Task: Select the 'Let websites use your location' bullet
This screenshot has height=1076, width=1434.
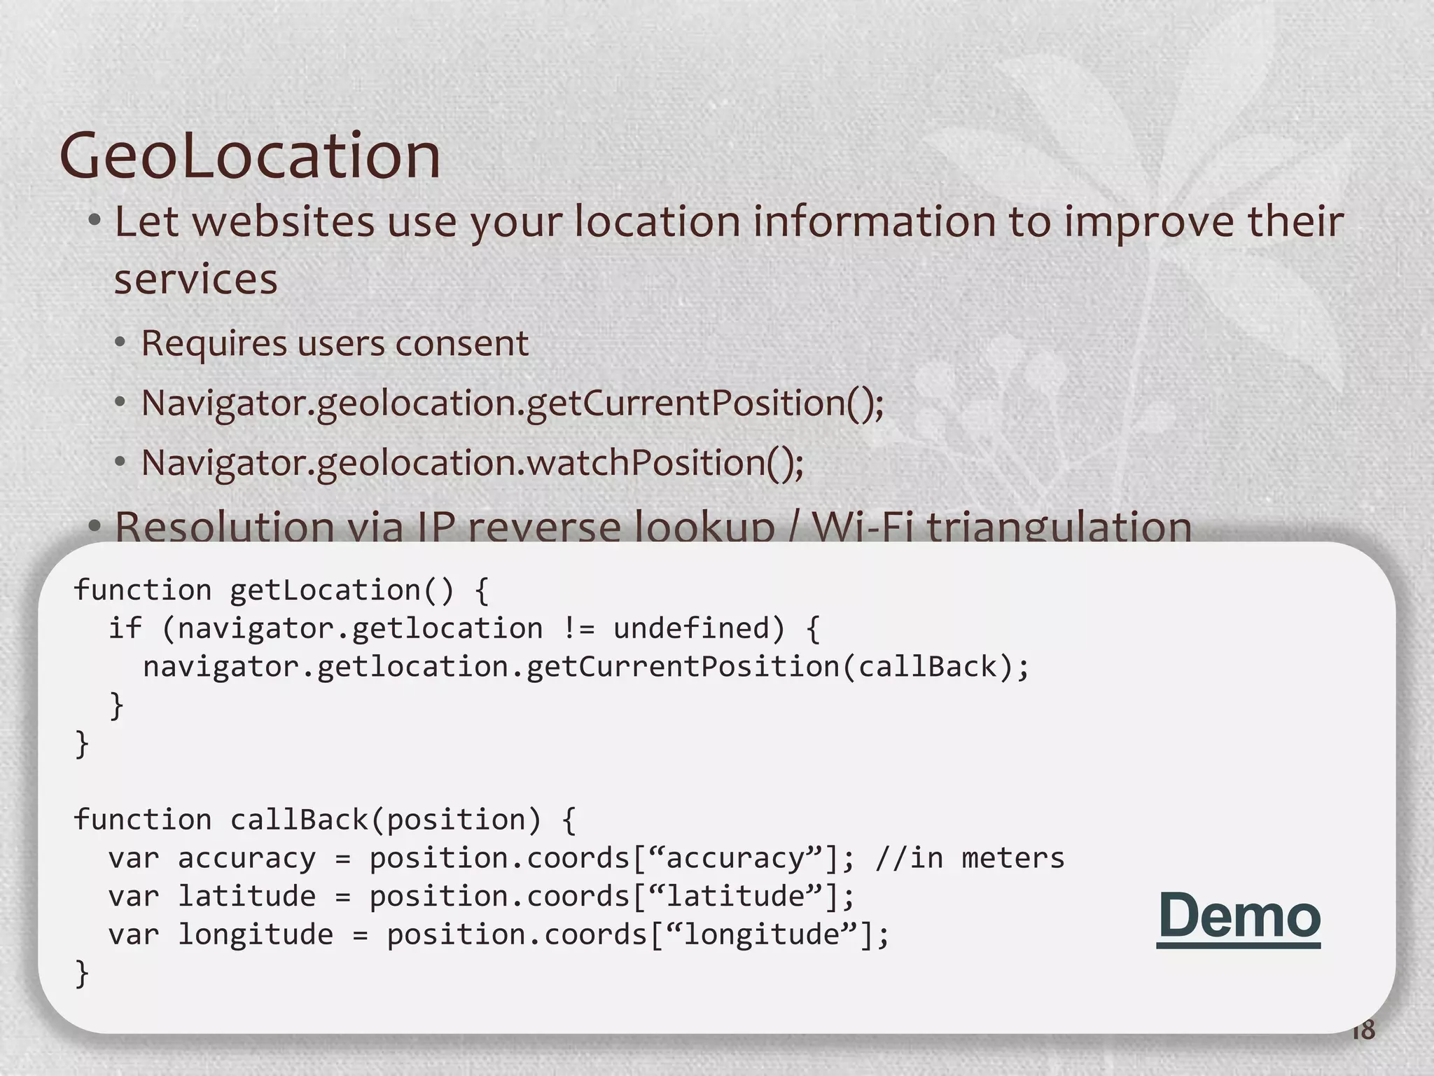Action: coord(728,221)
